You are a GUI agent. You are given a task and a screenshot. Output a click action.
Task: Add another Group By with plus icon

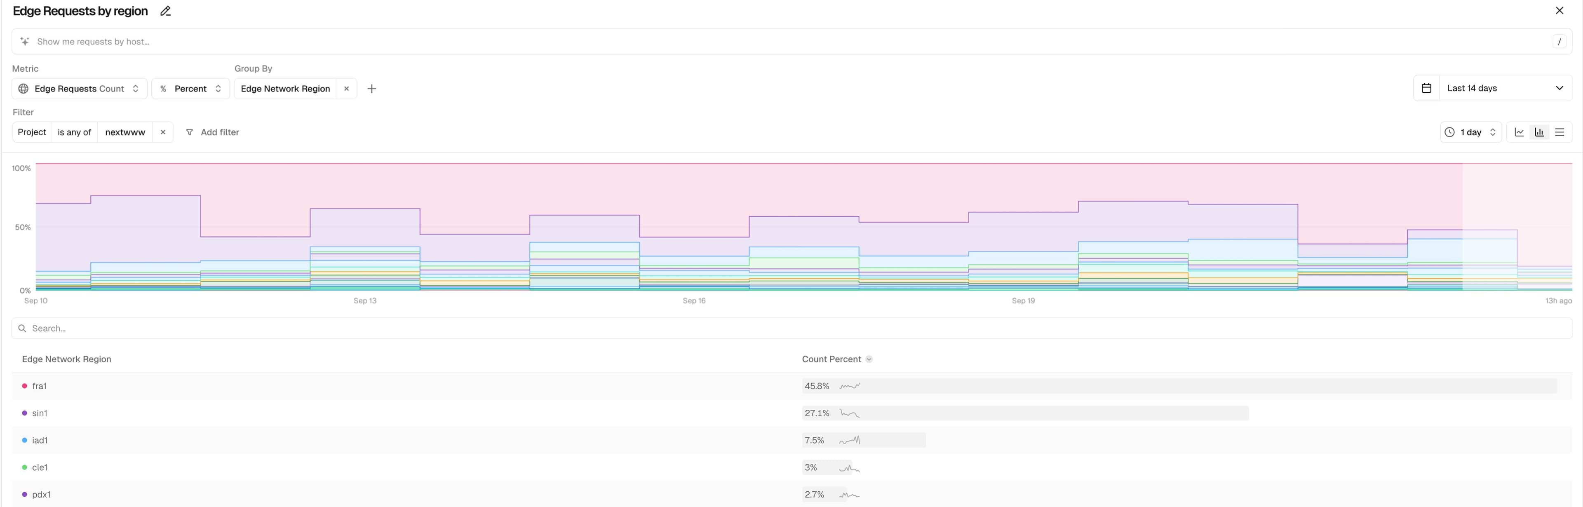pyautogui.click(x=371, y=89)
